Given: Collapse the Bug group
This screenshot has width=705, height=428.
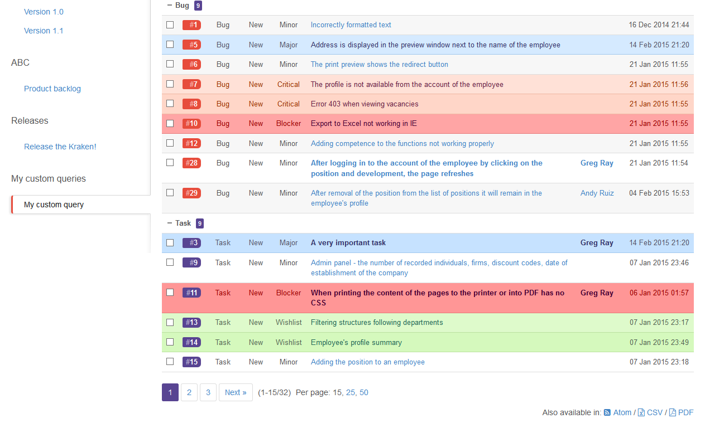Looking at the screenshot, I should (x=170, y=5).
